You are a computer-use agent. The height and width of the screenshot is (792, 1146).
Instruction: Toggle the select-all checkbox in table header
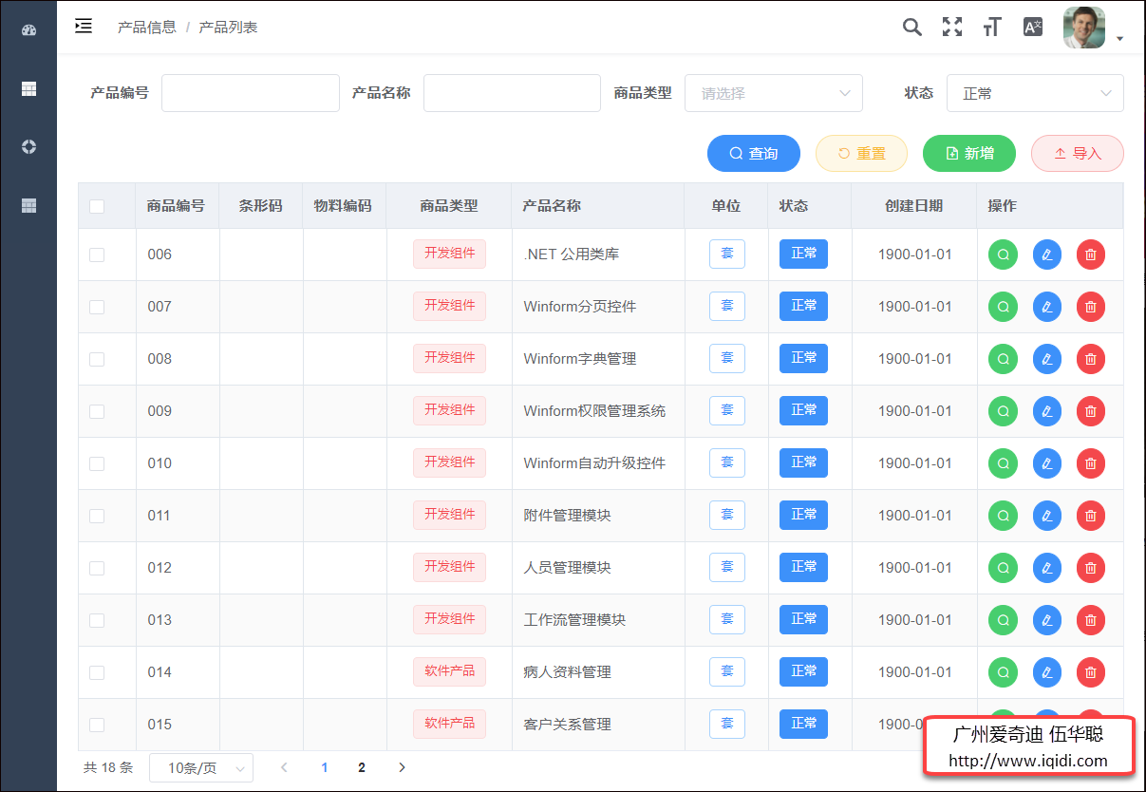[x=96, y=205]
